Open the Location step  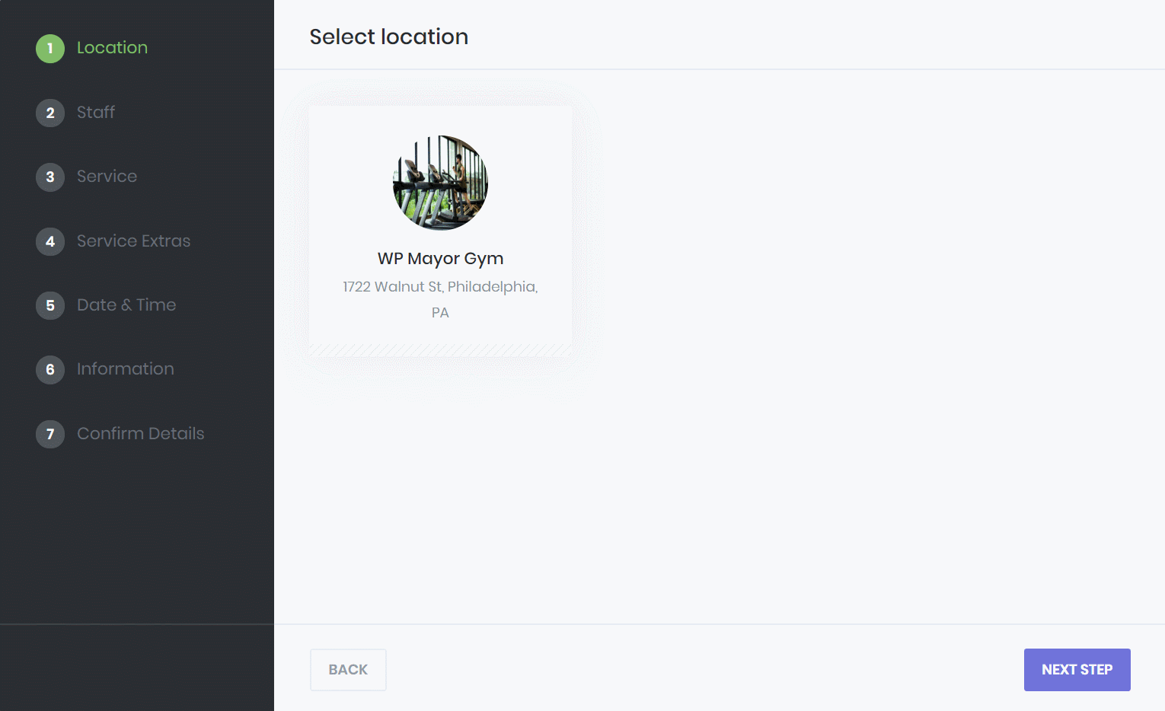tap(112, 47)
